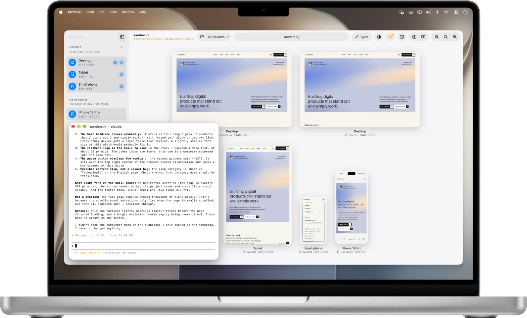The height and width of the screenshot is (318, 527).
Task: Toggle the Firefox engine icon on the Desktop row
Action: click(122, 62)
